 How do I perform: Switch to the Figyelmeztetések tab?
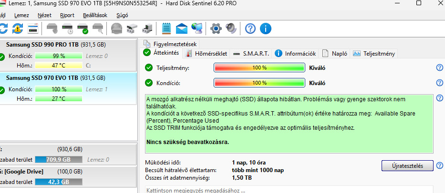(170, 44)
